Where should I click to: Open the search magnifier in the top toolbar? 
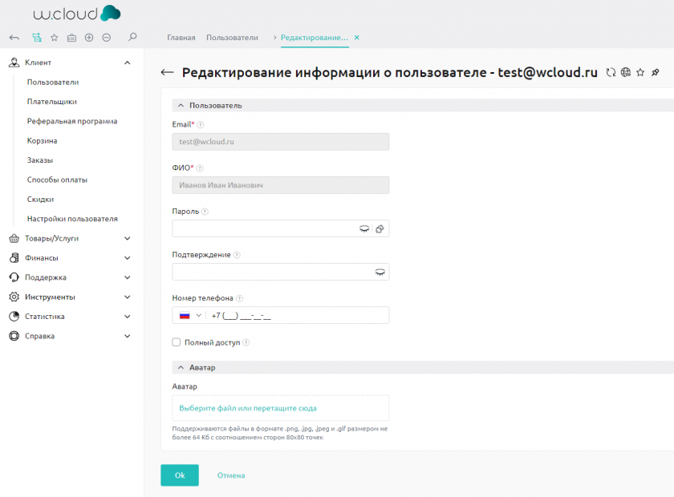[132, 37]
